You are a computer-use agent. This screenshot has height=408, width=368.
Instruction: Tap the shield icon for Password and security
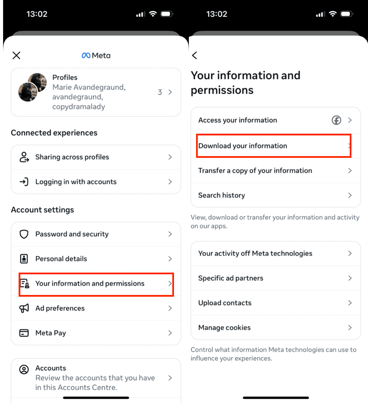(x=24, y=234)
